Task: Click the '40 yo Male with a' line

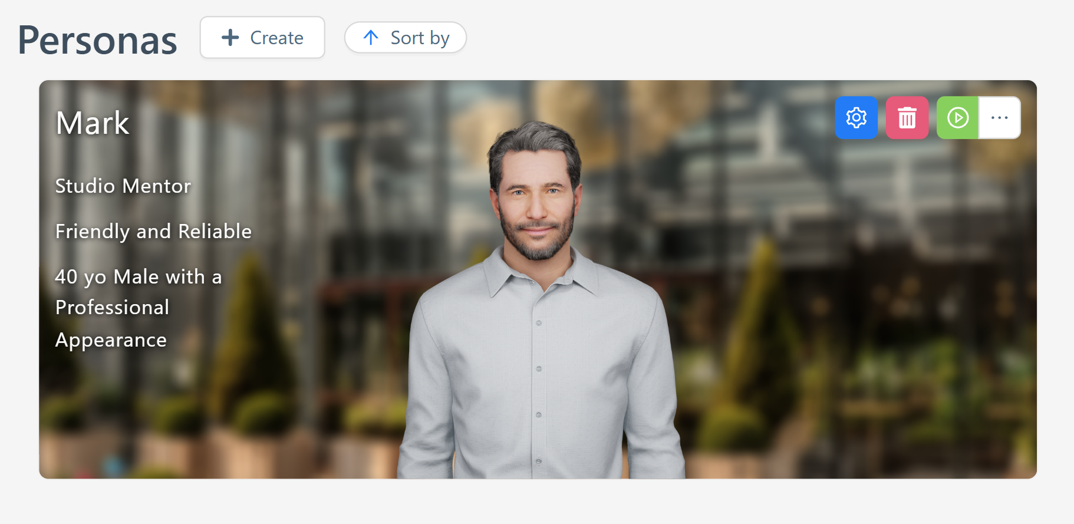Action: [139, 277]
